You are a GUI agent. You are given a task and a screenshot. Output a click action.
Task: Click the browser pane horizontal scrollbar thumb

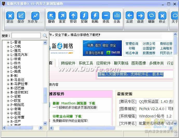87,128
